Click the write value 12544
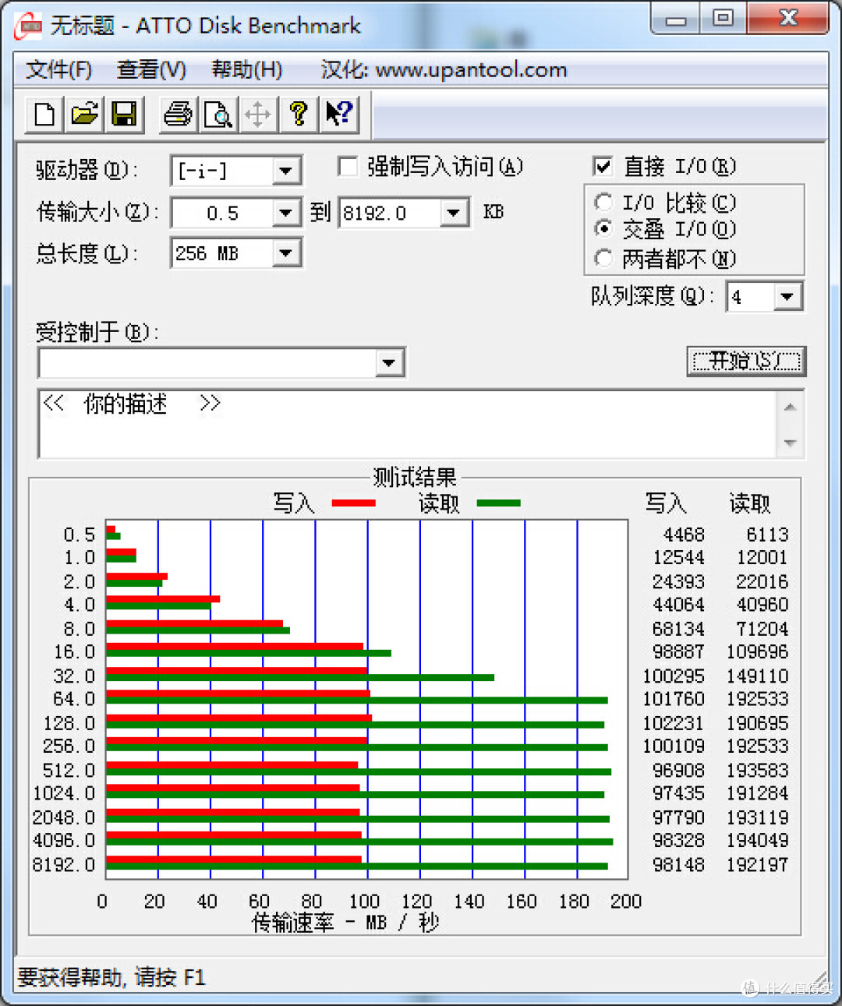 [x=679, y=558]
